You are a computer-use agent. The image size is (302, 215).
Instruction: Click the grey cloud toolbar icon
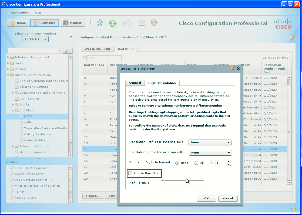coord(127,23)
